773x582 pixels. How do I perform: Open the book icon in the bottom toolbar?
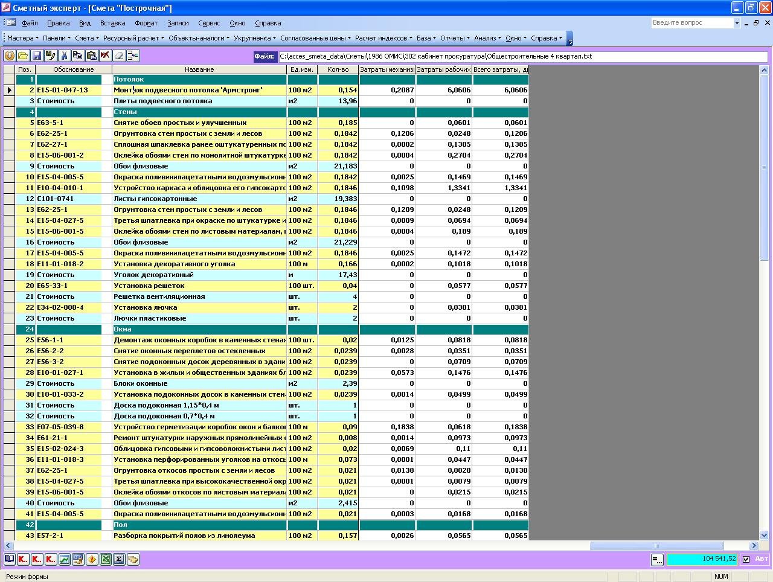point(10,559)
